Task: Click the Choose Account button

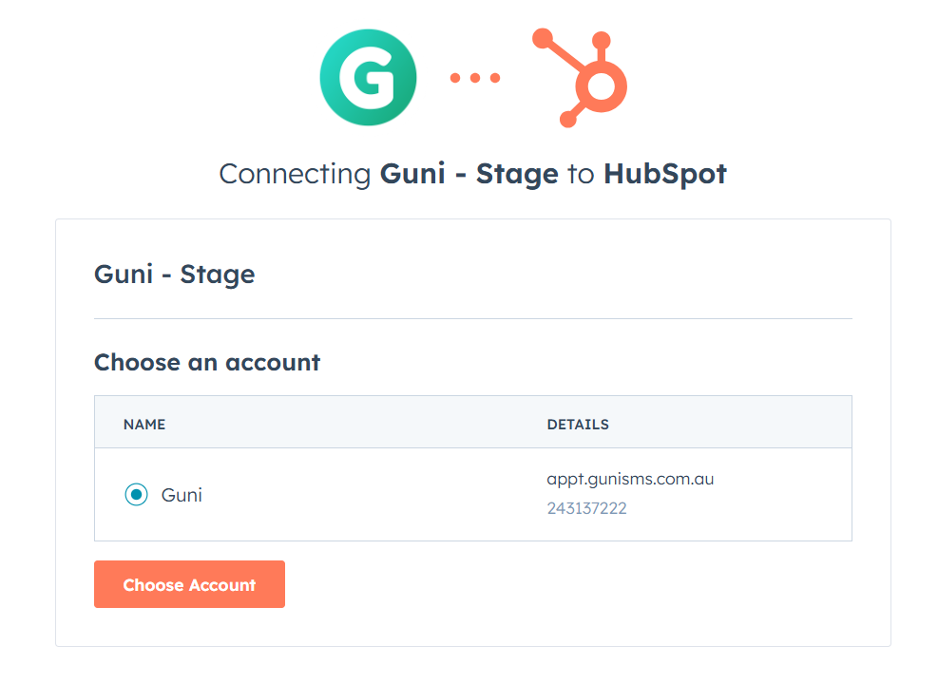Action: click(190, 584)
